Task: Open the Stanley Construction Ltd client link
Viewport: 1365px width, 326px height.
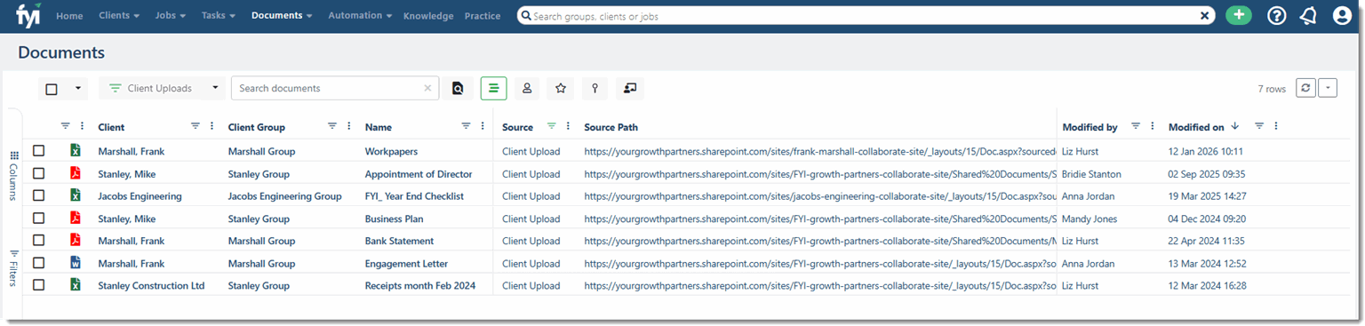Action: click(151, 285)
